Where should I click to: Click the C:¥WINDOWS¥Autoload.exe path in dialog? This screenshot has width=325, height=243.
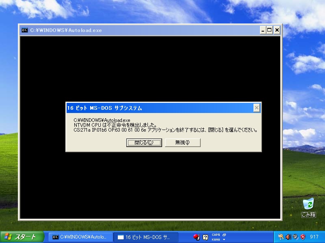[102, 120]
